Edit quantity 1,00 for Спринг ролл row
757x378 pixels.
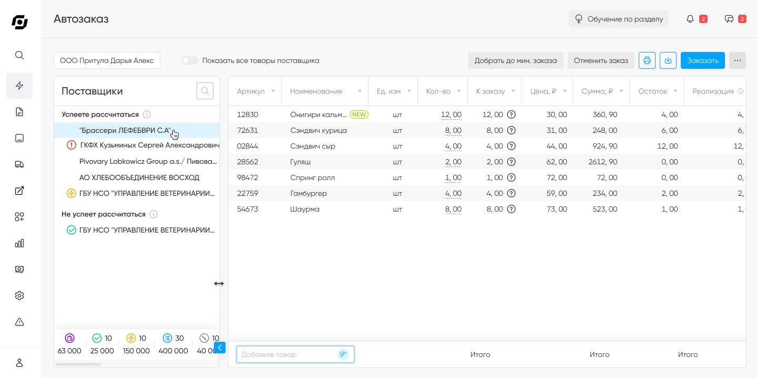[453, 177]
